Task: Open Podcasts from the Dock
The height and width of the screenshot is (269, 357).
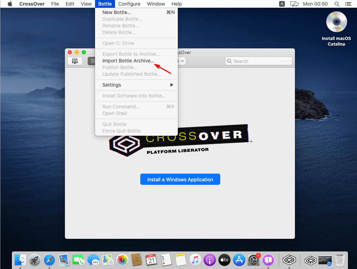Action: tap(210, 260)
